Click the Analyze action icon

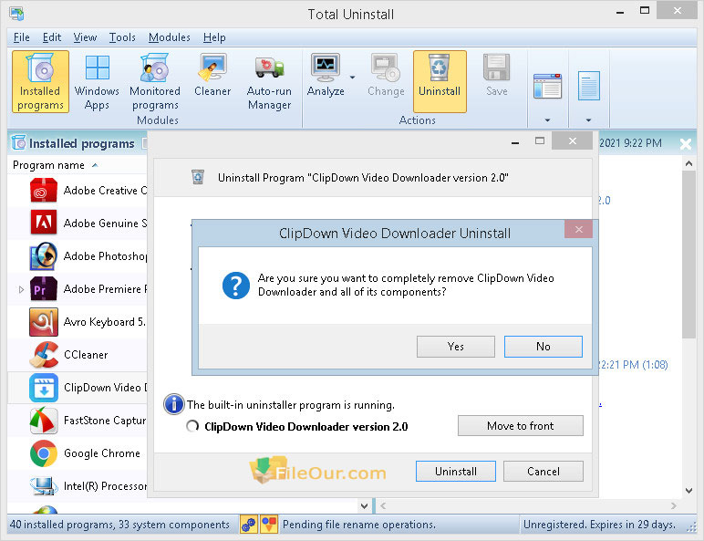(x=326, y=68)
